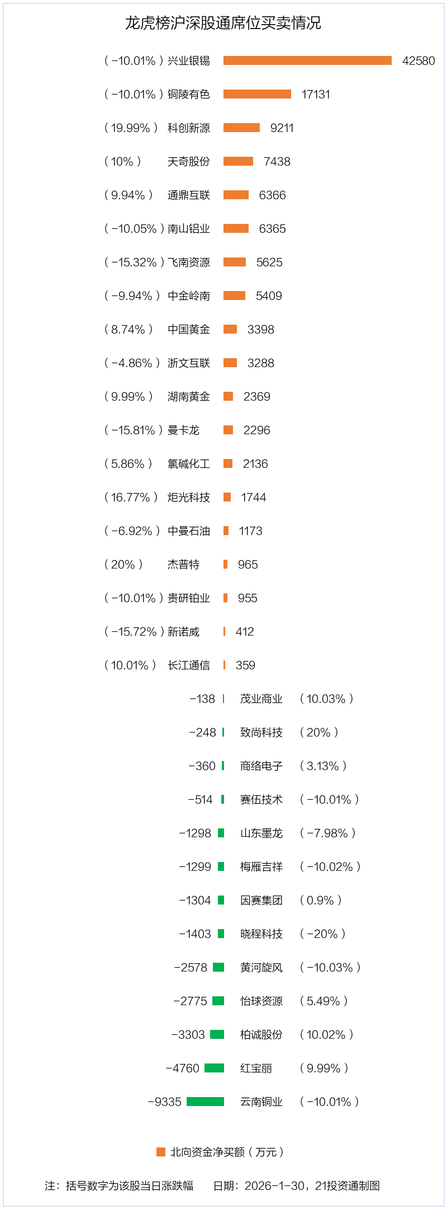Select the 怡球资源 green bar

click(218, 1001)
